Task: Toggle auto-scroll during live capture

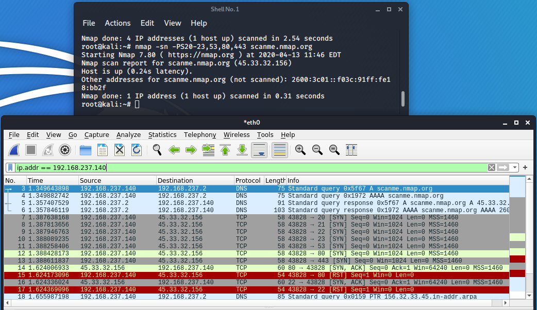Action: click(x=259, y=150)
